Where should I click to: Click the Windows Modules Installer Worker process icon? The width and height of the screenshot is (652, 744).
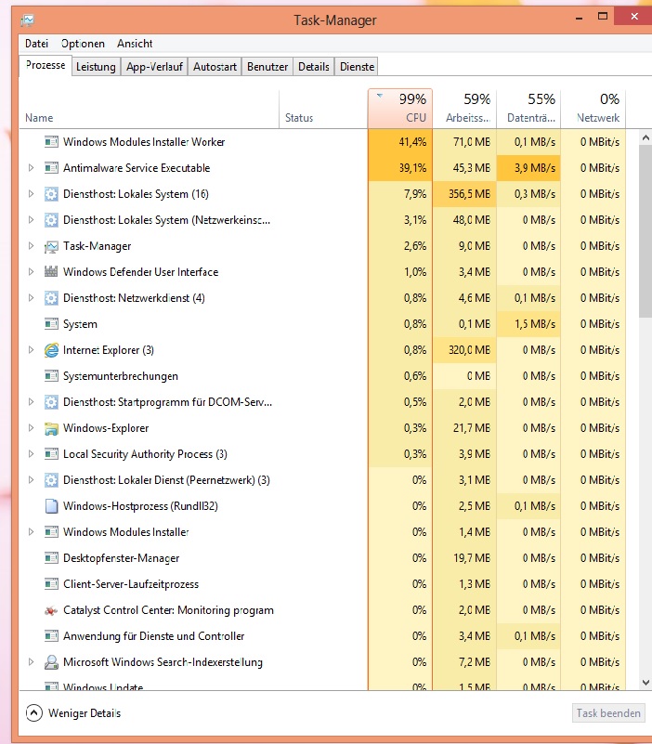tap(51, 141)
